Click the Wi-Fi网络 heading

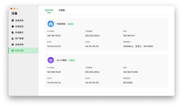pyautogui.click(x=62, y=60)
